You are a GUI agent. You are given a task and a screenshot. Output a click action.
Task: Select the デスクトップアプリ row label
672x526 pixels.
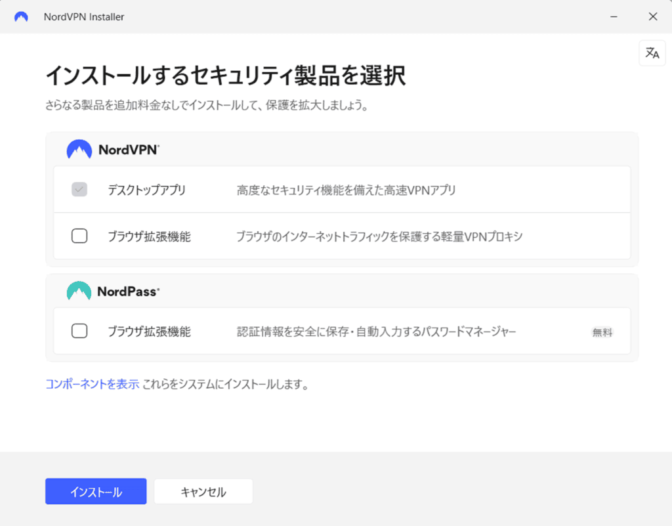[x=146, y=190]
